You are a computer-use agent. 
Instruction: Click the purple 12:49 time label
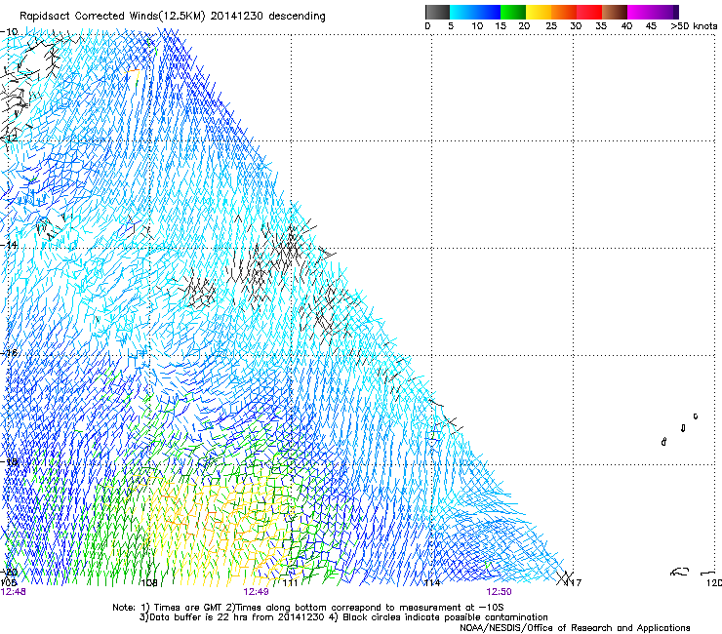256,592
